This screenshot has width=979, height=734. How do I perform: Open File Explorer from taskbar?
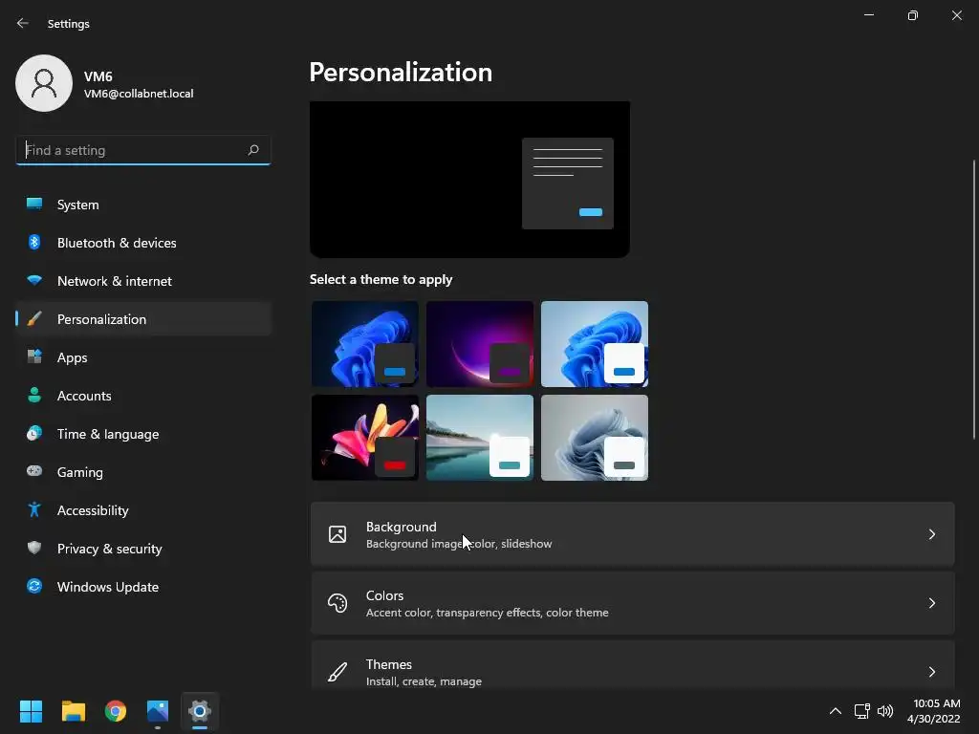click(x=73, y=711)
